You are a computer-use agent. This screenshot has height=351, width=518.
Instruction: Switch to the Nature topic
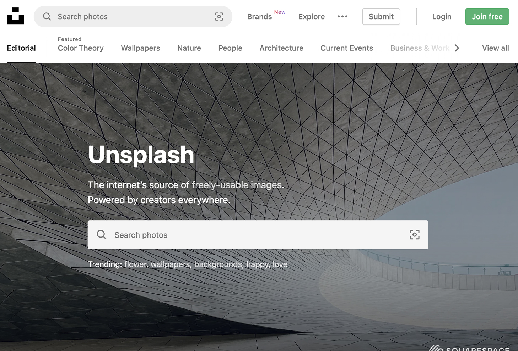click(x=189, y=48)
